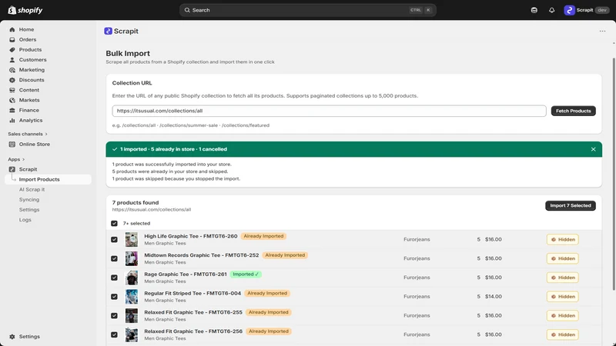
Task: Expand the Apps chevron
Action: click(24, 159)
